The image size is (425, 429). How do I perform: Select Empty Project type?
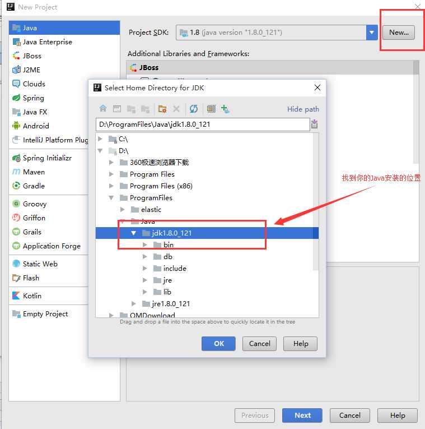[x=49, y=314]
